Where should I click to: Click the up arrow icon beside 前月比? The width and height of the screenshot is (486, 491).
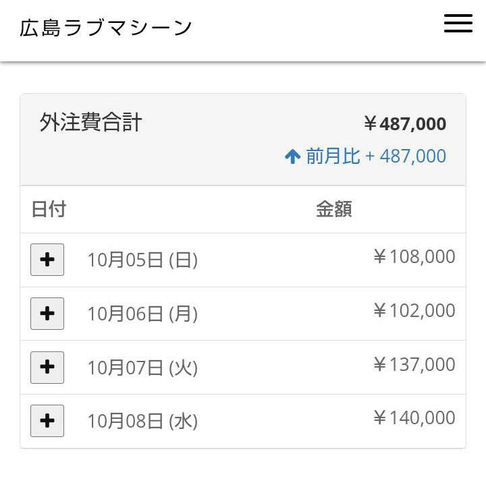[292, 157]
